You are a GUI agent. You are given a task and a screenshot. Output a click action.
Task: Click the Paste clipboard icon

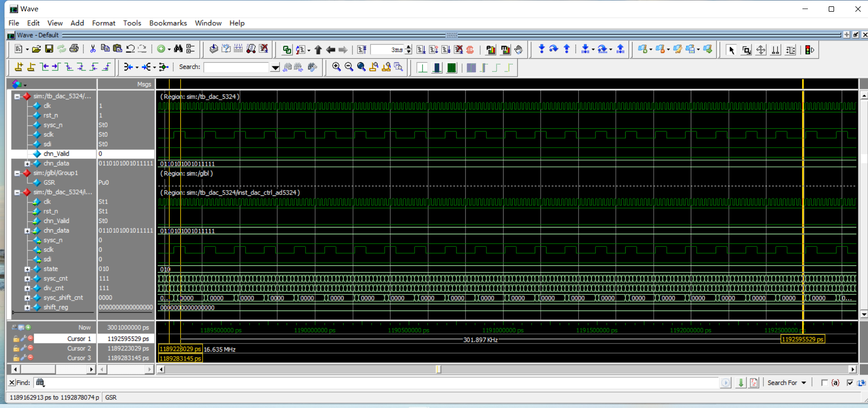tap(118, 49)
